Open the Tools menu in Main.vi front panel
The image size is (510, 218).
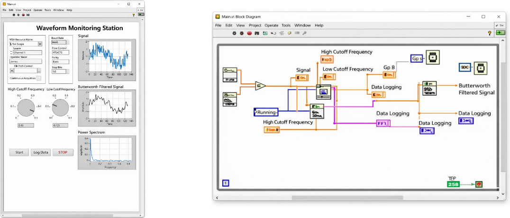point(47,9)
